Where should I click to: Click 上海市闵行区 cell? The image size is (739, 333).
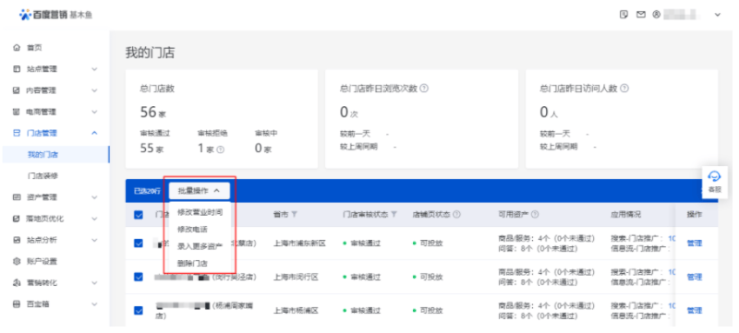pyautogui.click(x=296, y=277)
